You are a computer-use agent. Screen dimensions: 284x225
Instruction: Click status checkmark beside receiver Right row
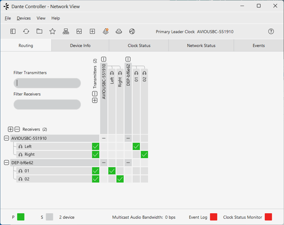(x=96, y=154)
